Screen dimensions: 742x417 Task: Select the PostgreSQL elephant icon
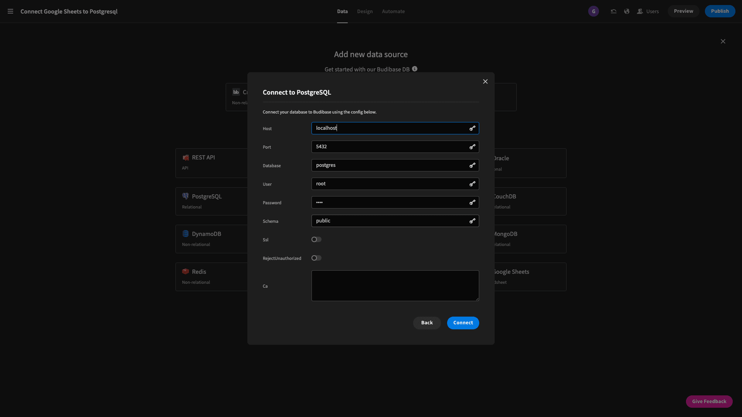pos(185,196)
